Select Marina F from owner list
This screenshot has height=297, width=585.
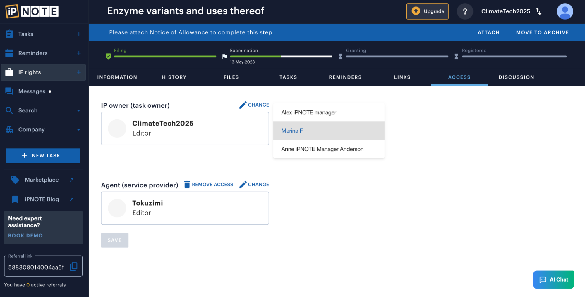329,131
